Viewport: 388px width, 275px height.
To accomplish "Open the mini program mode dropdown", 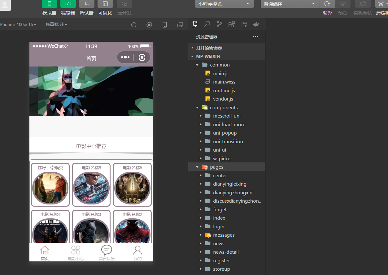I will 224,4.
